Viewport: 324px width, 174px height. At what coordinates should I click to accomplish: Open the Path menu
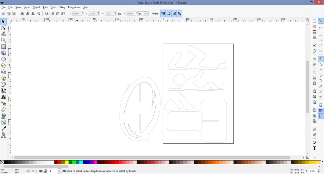coord(46,7)
